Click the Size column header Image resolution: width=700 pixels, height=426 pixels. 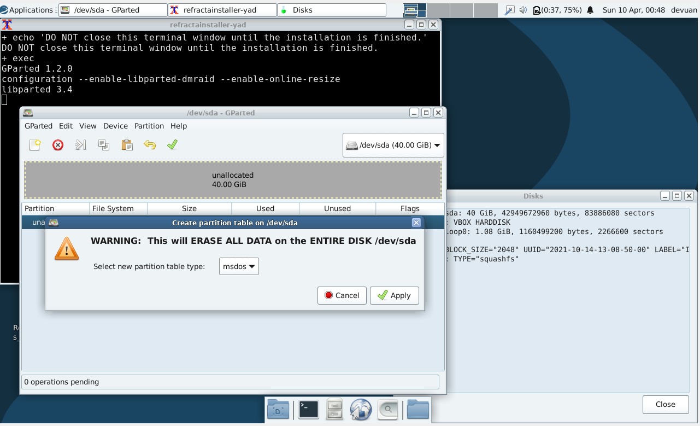[x=189, y=208]
